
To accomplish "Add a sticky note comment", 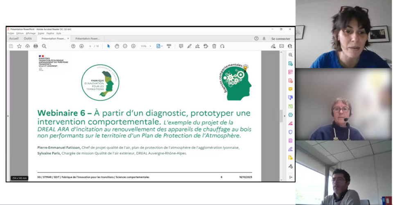I will tap(181, 46).
